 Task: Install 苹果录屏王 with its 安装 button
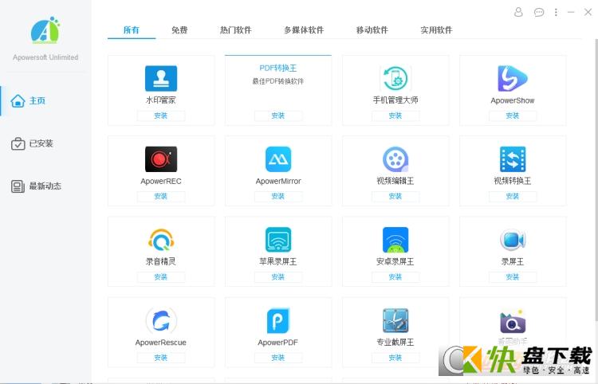278,277
